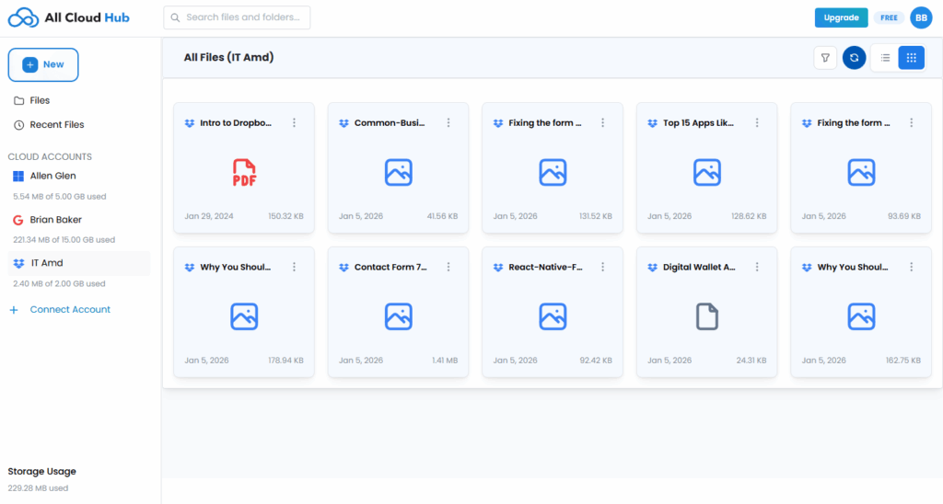Click the image icon of Contact Form 7... card
This screenshot has width=943, height=504.
[x=398, y=316]
